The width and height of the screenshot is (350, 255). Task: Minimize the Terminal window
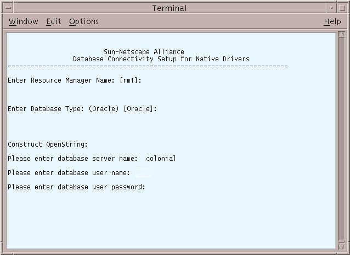point(331,8)
